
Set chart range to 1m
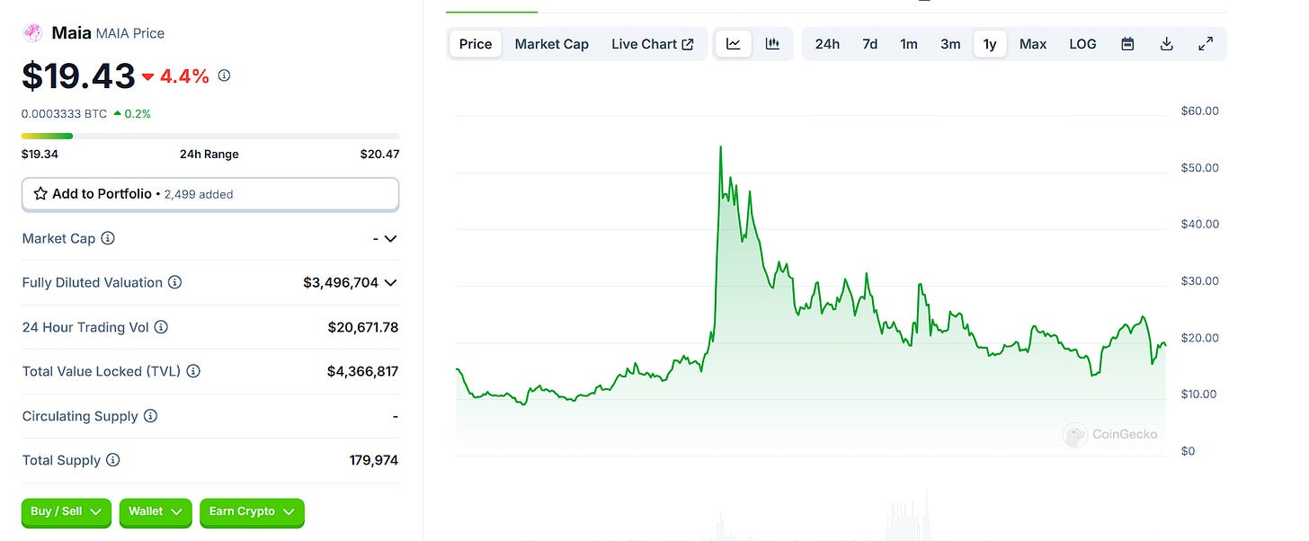point(909,43)
